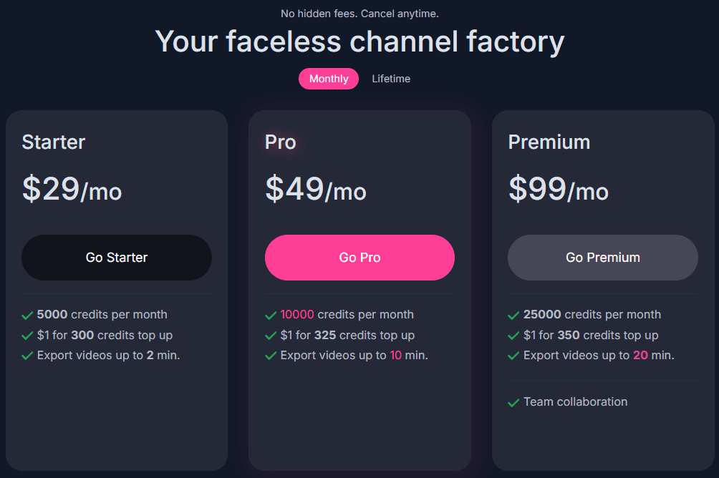719x478 pixels.
Task: Click the Team collaboration feature text
Action: point(575,402)
